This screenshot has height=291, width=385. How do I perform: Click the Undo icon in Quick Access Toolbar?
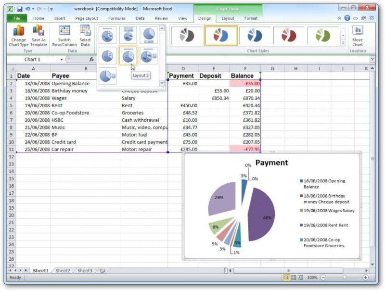(27, 8)
